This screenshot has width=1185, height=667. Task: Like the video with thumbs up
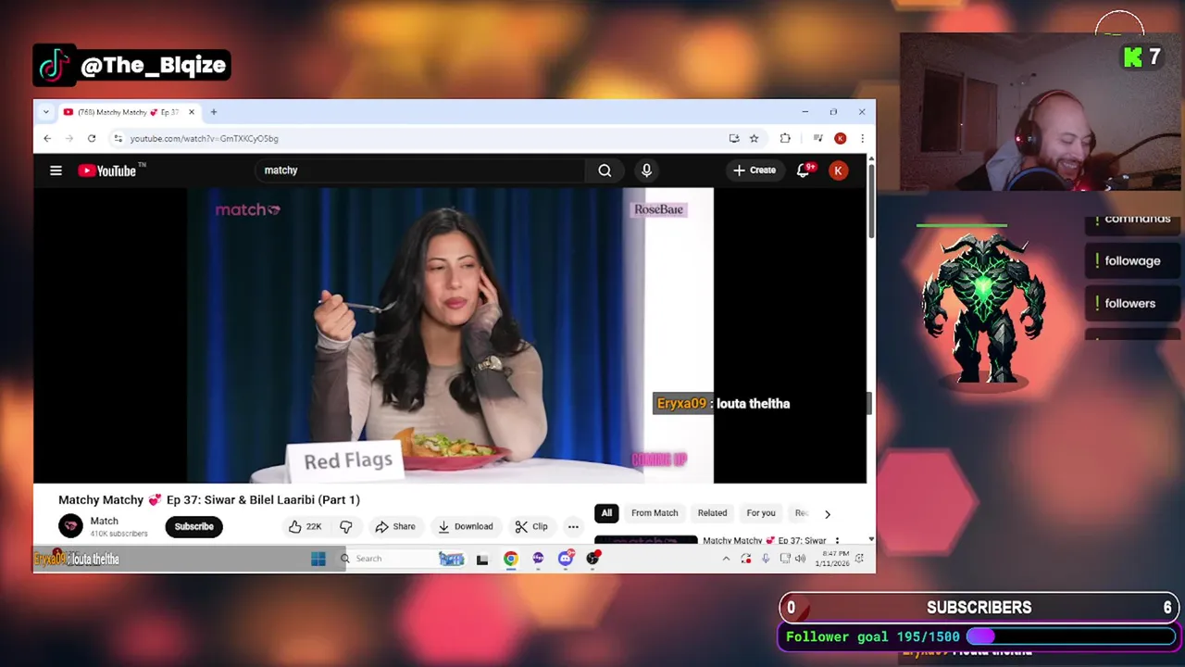[305, 526]
